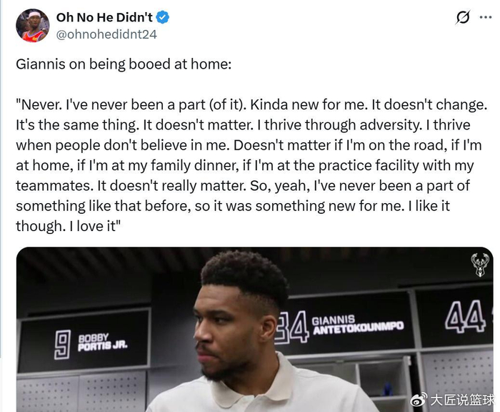The width and height of the screenshot is (500, 412).
Task: Click the number 44 locker sign
Action: pos(465,315)
